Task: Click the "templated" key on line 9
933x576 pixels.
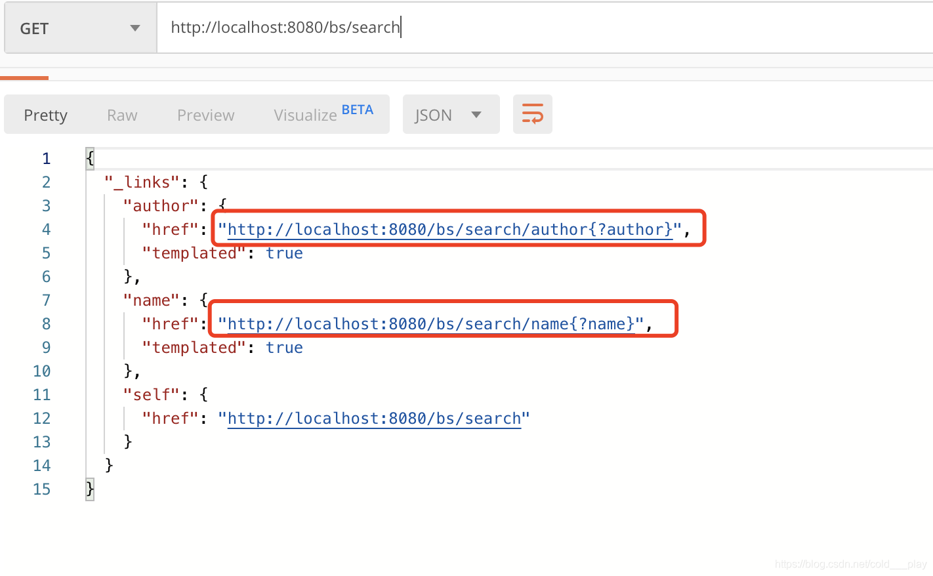Action: (194, 348)
